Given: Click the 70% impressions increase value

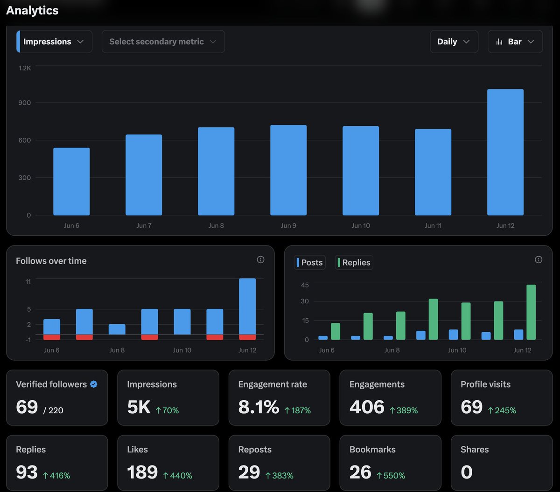Looking at the screenshot, I should click(x=167, y=410).
